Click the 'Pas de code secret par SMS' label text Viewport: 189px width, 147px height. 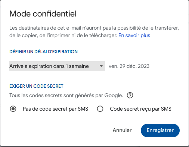tap(55, 109)
